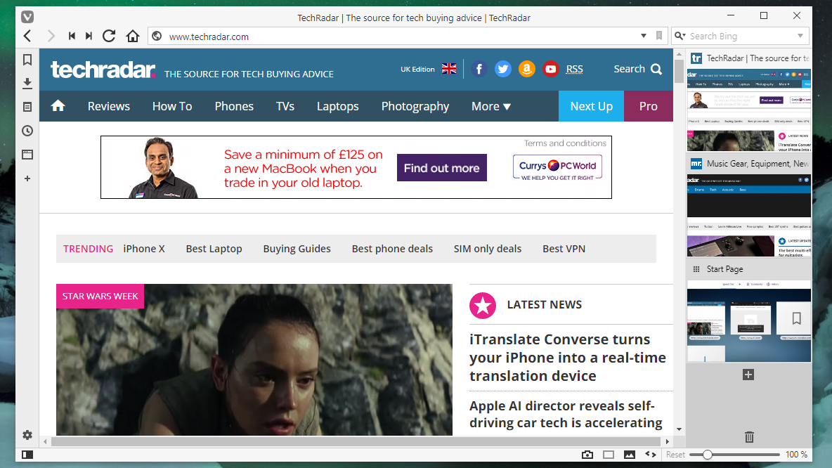Switch to the Start Page tab
The image size is (832, 468).
tap(748, 269)
